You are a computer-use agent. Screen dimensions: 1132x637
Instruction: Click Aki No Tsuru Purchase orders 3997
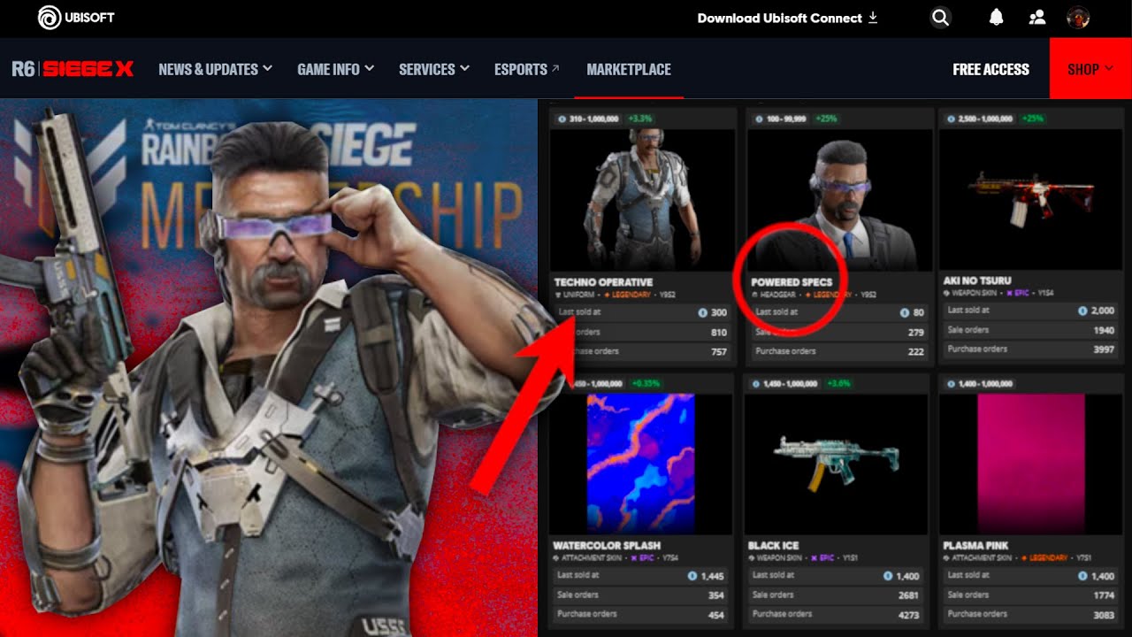[1104, 349]
